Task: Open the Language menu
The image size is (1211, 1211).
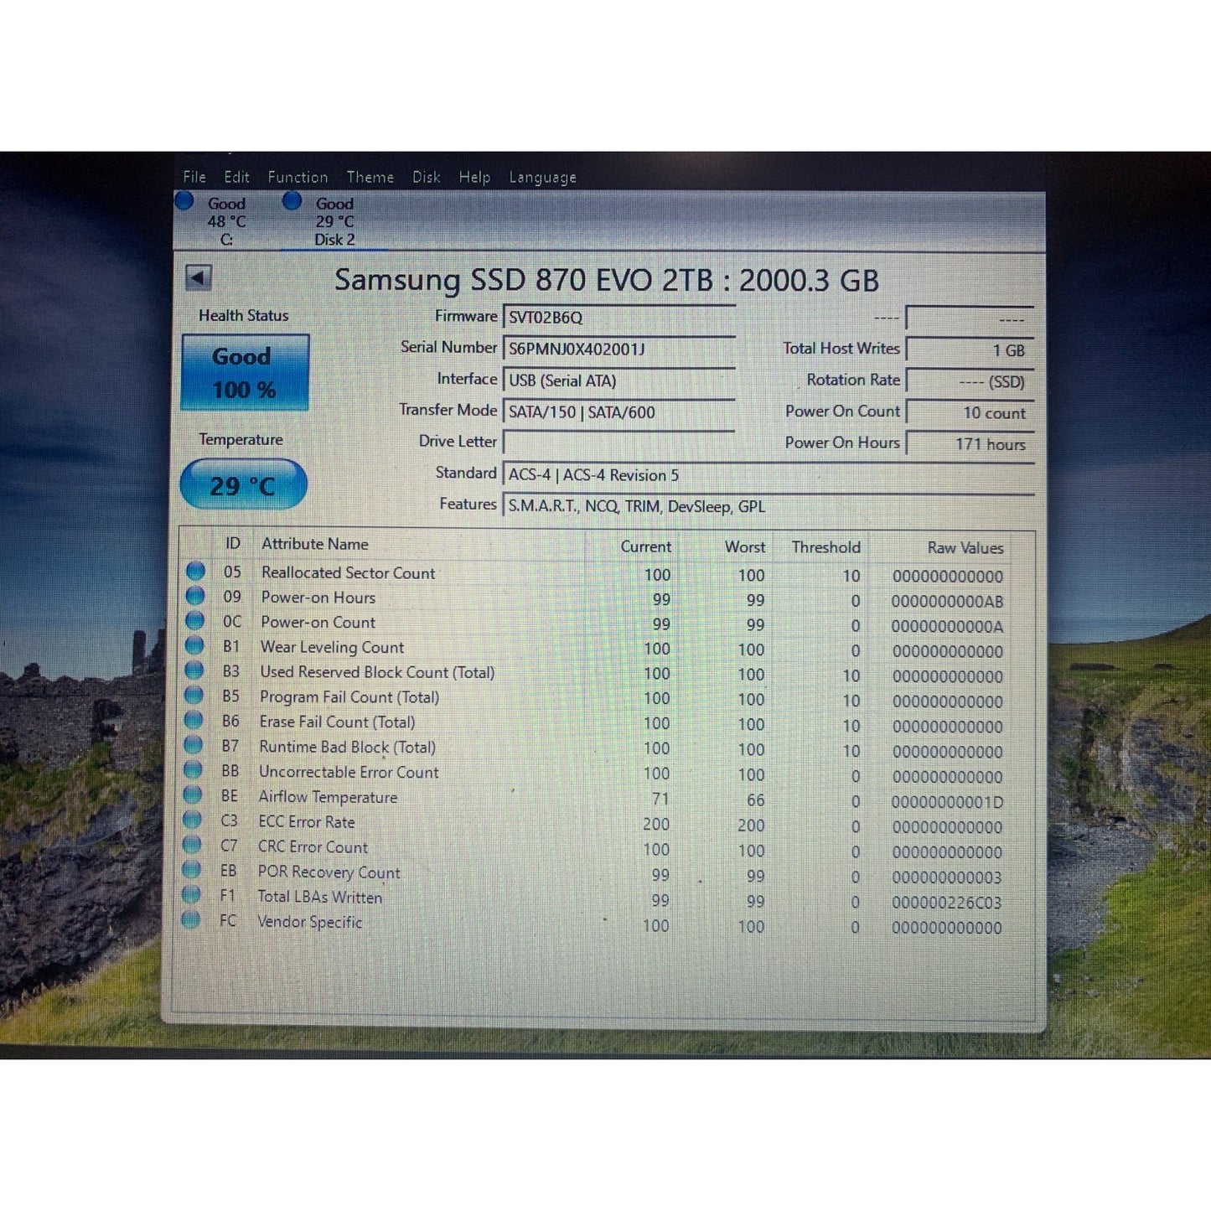Action: (542, 178)
